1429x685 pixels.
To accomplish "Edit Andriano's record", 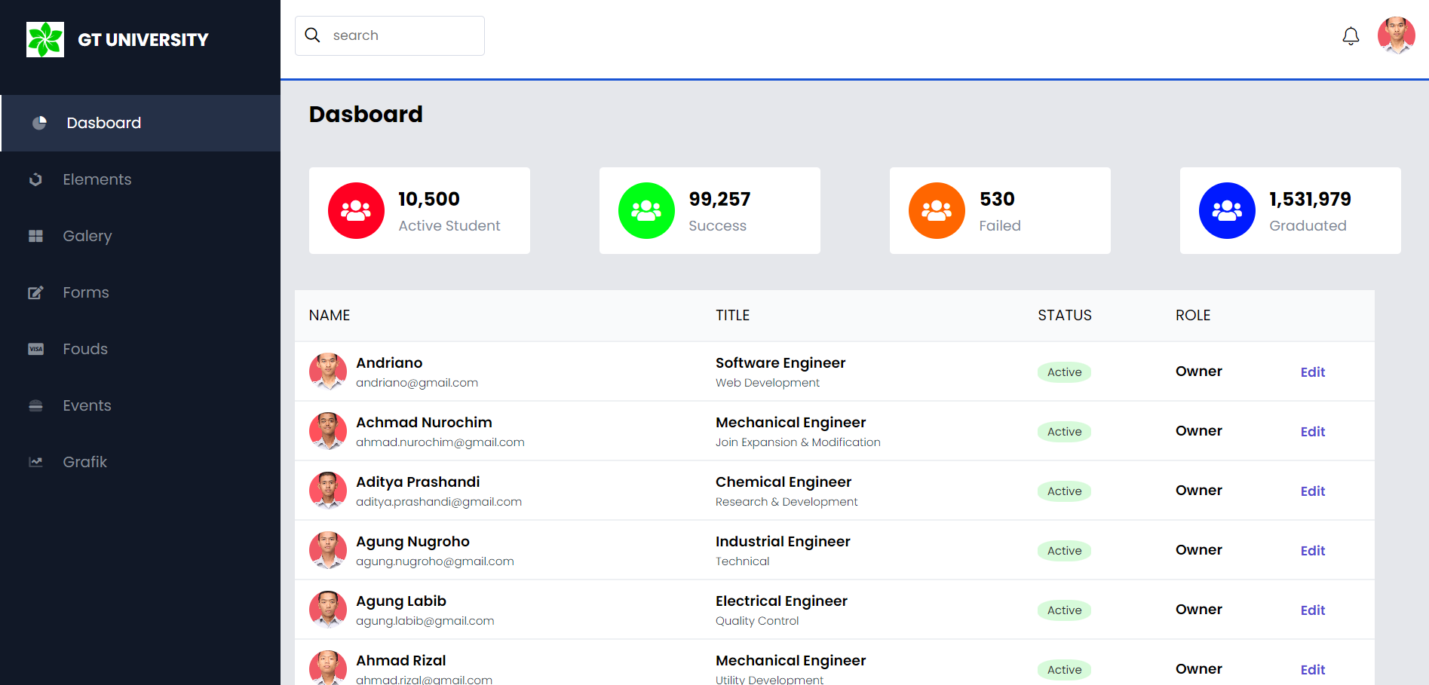I will click(x=1312, y=372).
